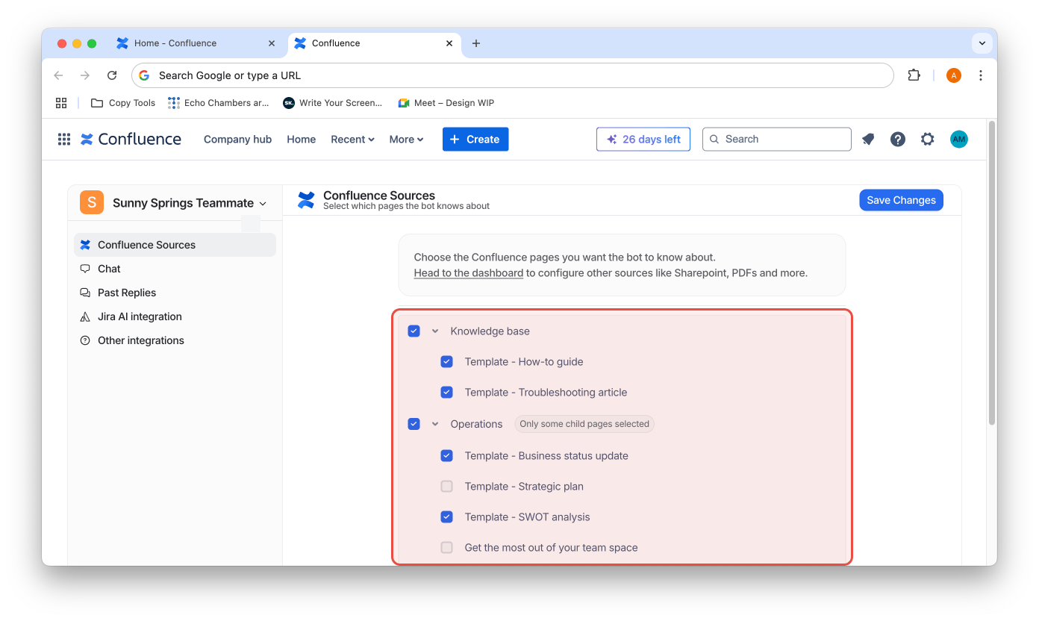
Task: Follow Head to the dashboard link
Action: point(469,272)
